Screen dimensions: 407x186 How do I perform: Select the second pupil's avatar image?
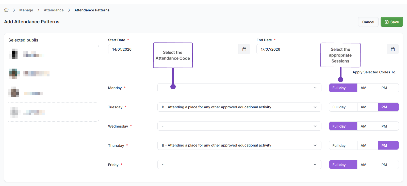[14, 73]
